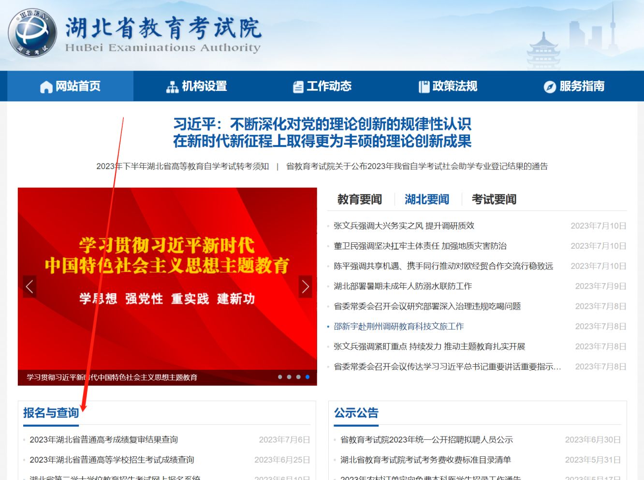Viewport: 644px width, 480px height.
Task: Open 机构设置 navigation item
Action: pos(197,86)
